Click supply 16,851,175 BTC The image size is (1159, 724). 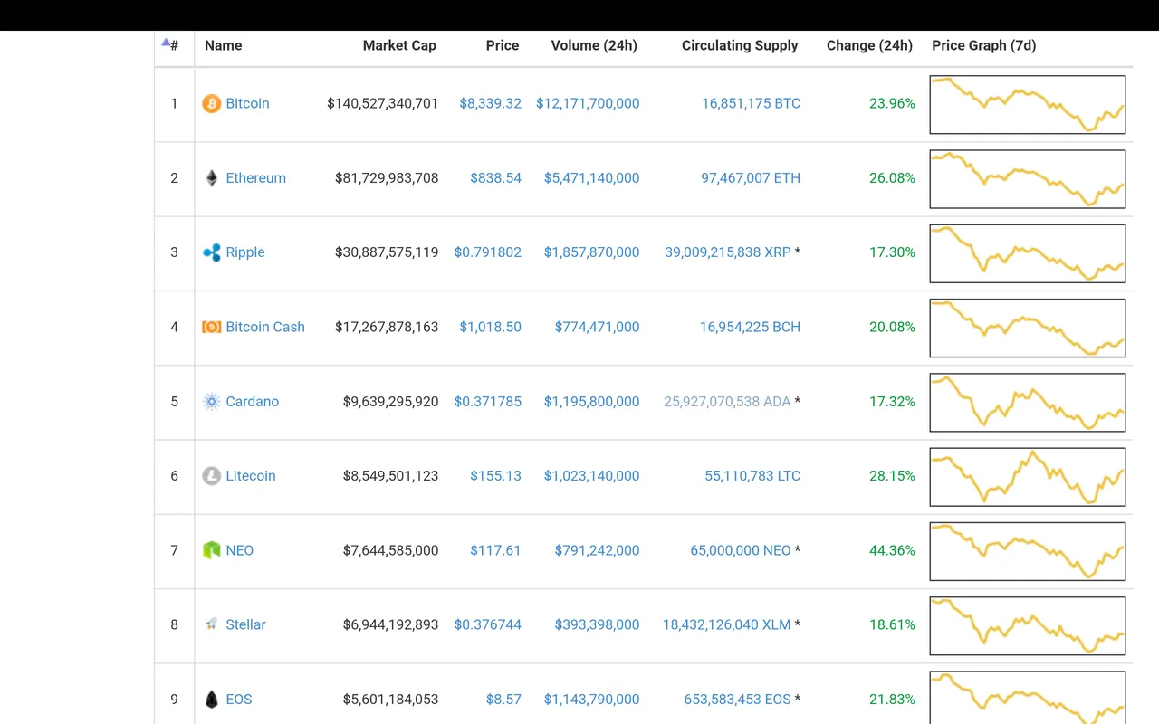tap(751, 104)
